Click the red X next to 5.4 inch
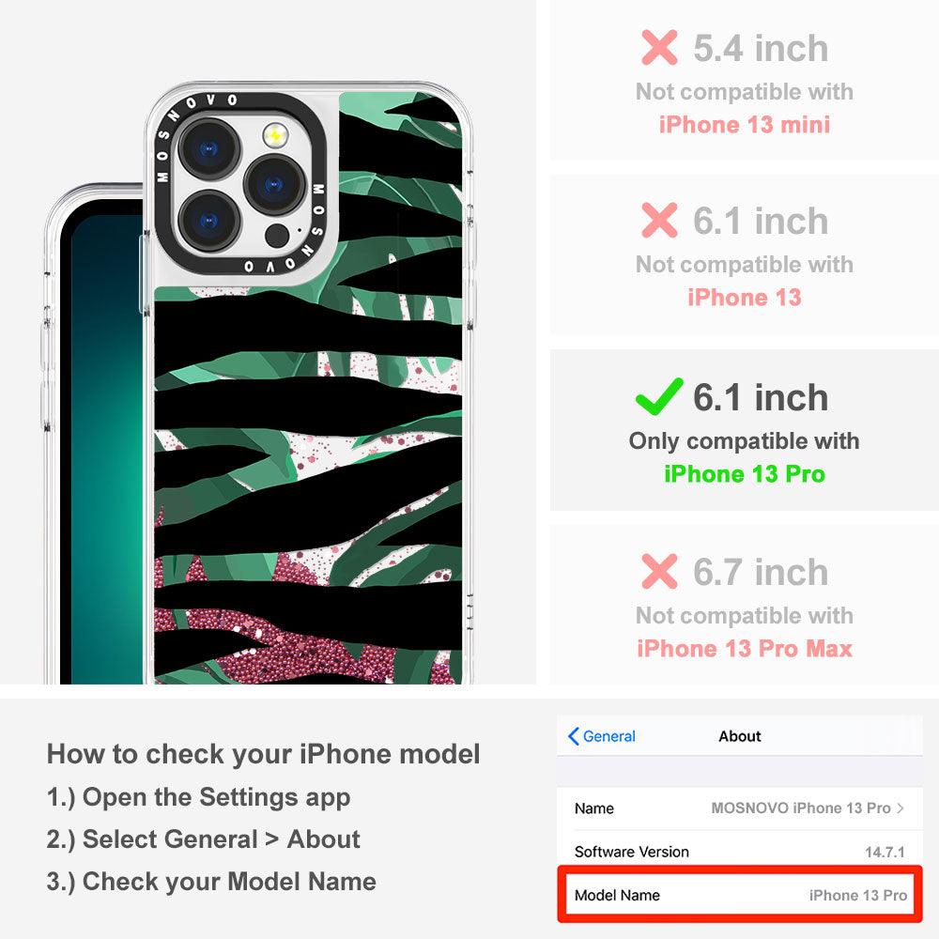939x939 pixels. coord(659,47)
